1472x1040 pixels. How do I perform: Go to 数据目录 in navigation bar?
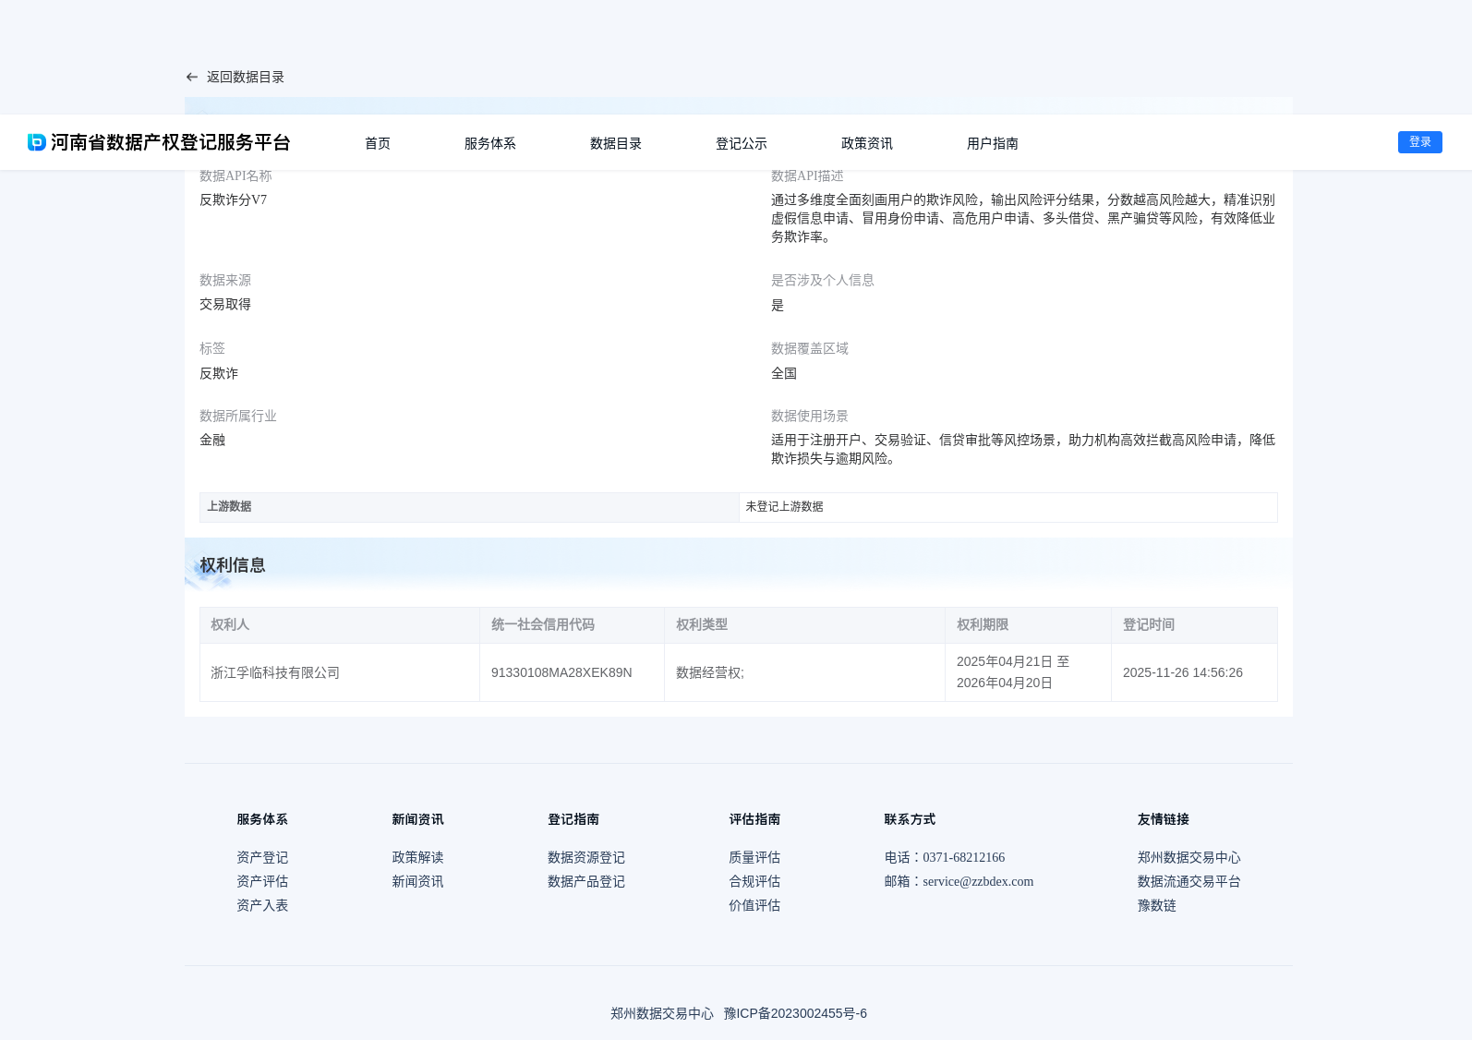pos(616,143)
